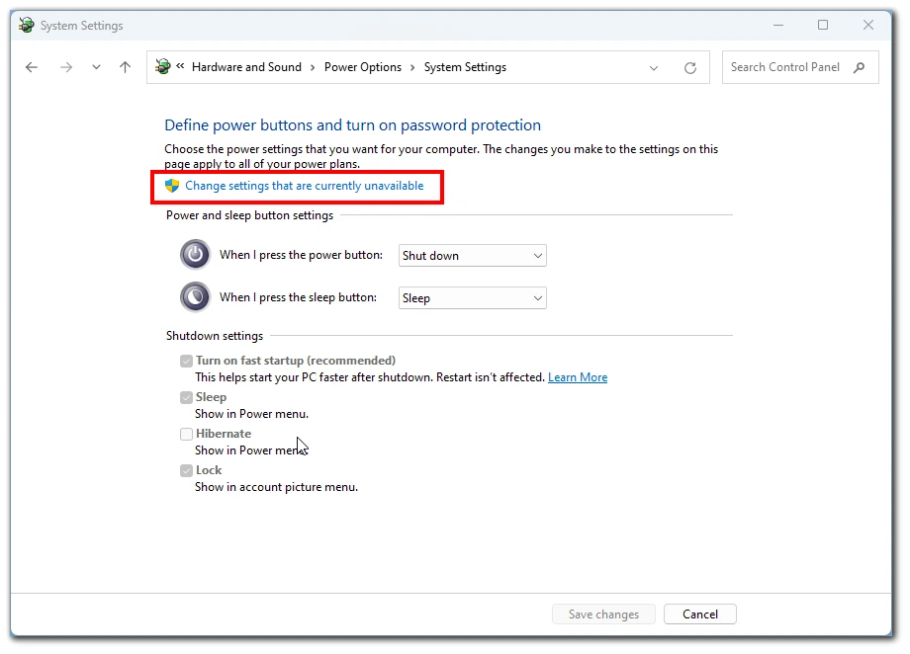
Task: Open recent locations chevron next to forward arrow
Action: pos(96,67)
